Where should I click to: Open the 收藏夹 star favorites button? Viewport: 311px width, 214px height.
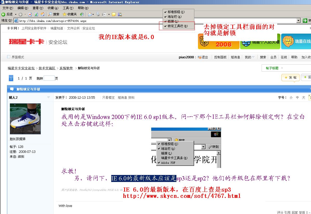pyautogui.click(x=70, y=14)
